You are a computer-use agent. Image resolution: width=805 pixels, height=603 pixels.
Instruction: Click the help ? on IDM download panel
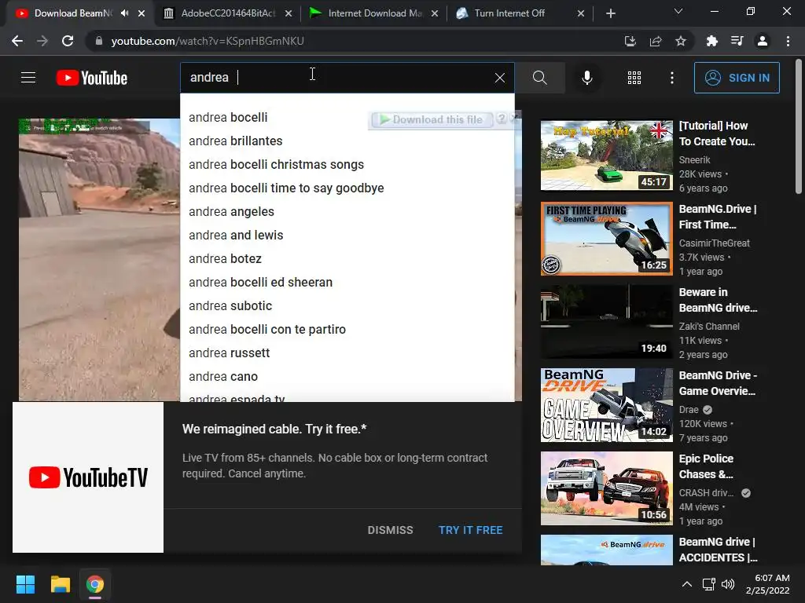click(502, 119)
